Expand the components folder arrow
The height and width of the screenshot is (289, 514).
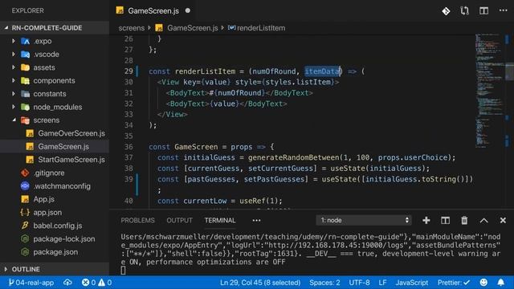14,80
